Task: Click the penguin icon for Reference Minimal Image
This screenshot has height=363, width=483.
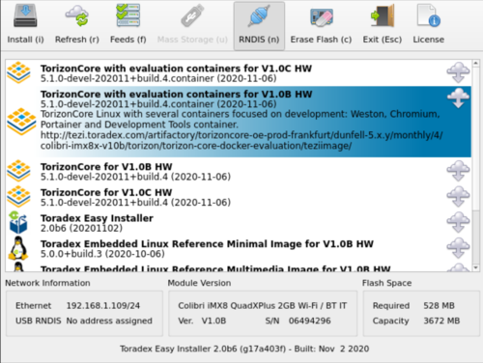Action: coord(18,248)
